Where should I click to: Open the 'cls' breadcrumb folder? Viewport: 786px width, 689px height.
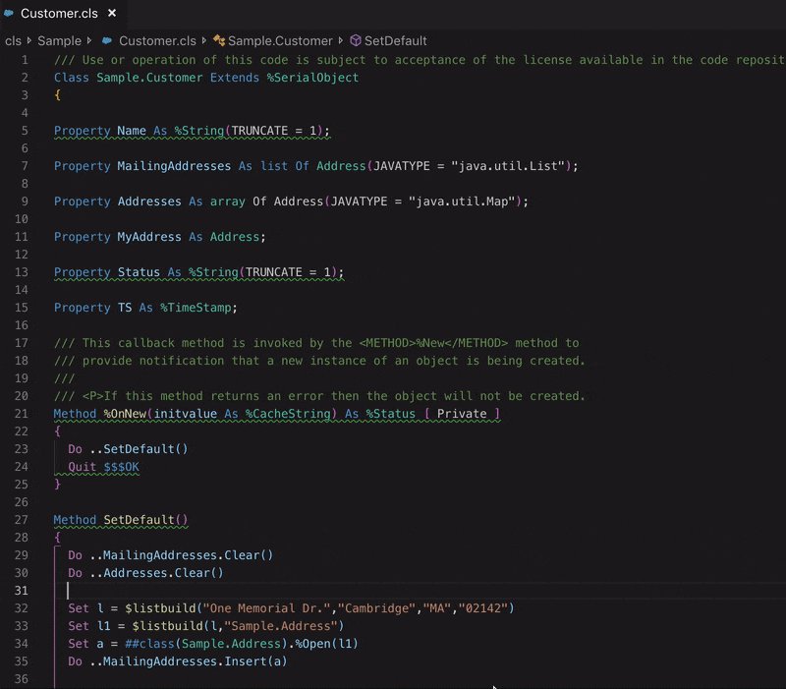click(x=13, y=41)
